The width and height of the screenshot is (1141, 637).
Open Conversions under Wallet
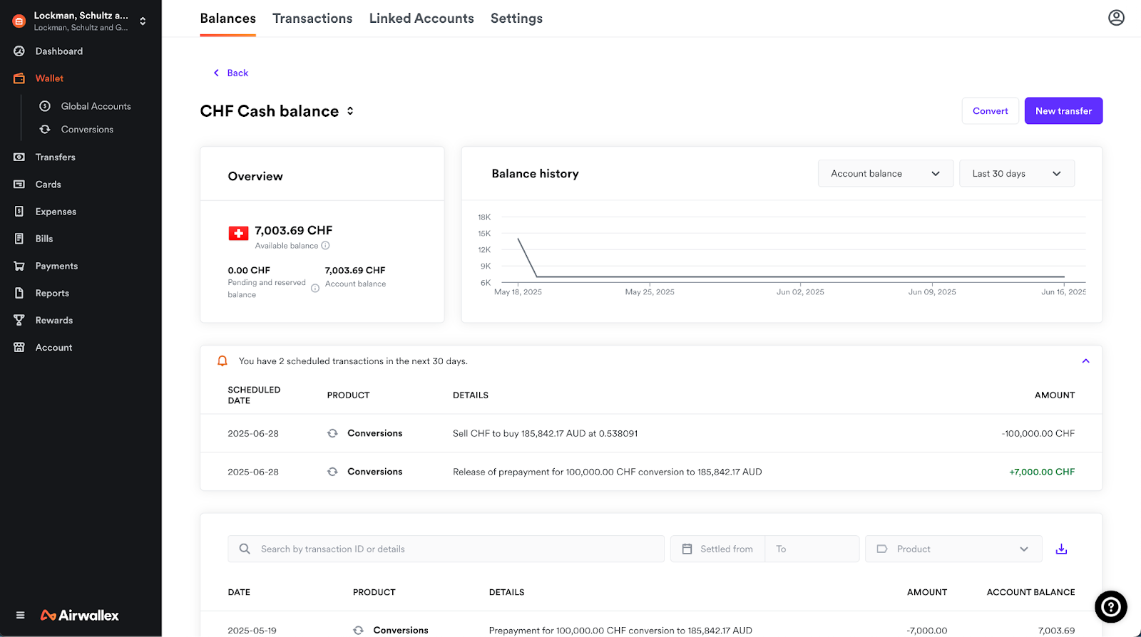pos(87,129)
